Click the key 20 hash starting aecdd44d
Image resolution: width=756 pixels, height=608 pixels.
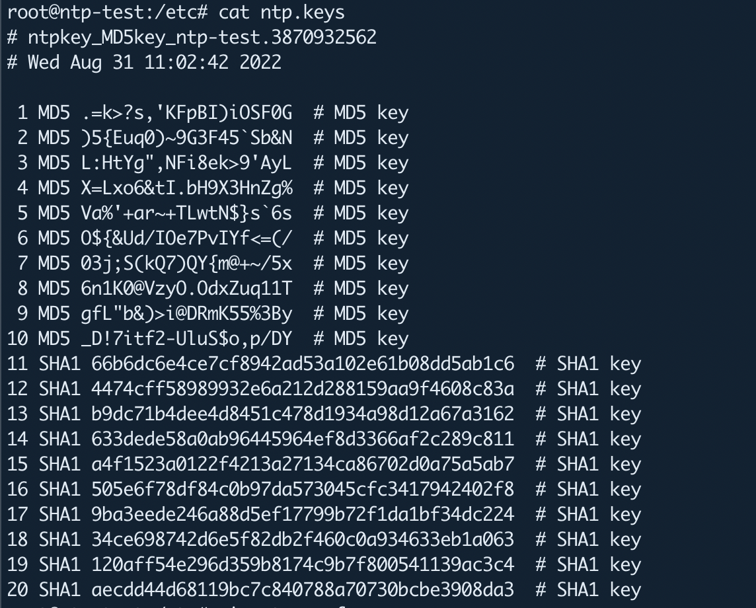[303, 589]
